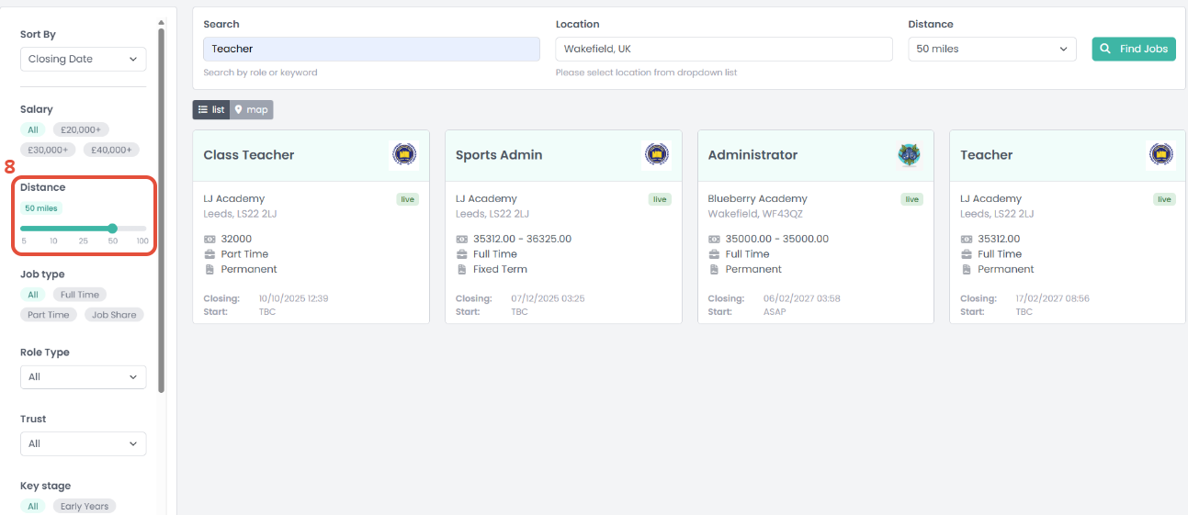Click the contract icon beside Fixed Term
Image resolution: width=1188 pixels, height=515 pixels.
click(x=462, y=269)
